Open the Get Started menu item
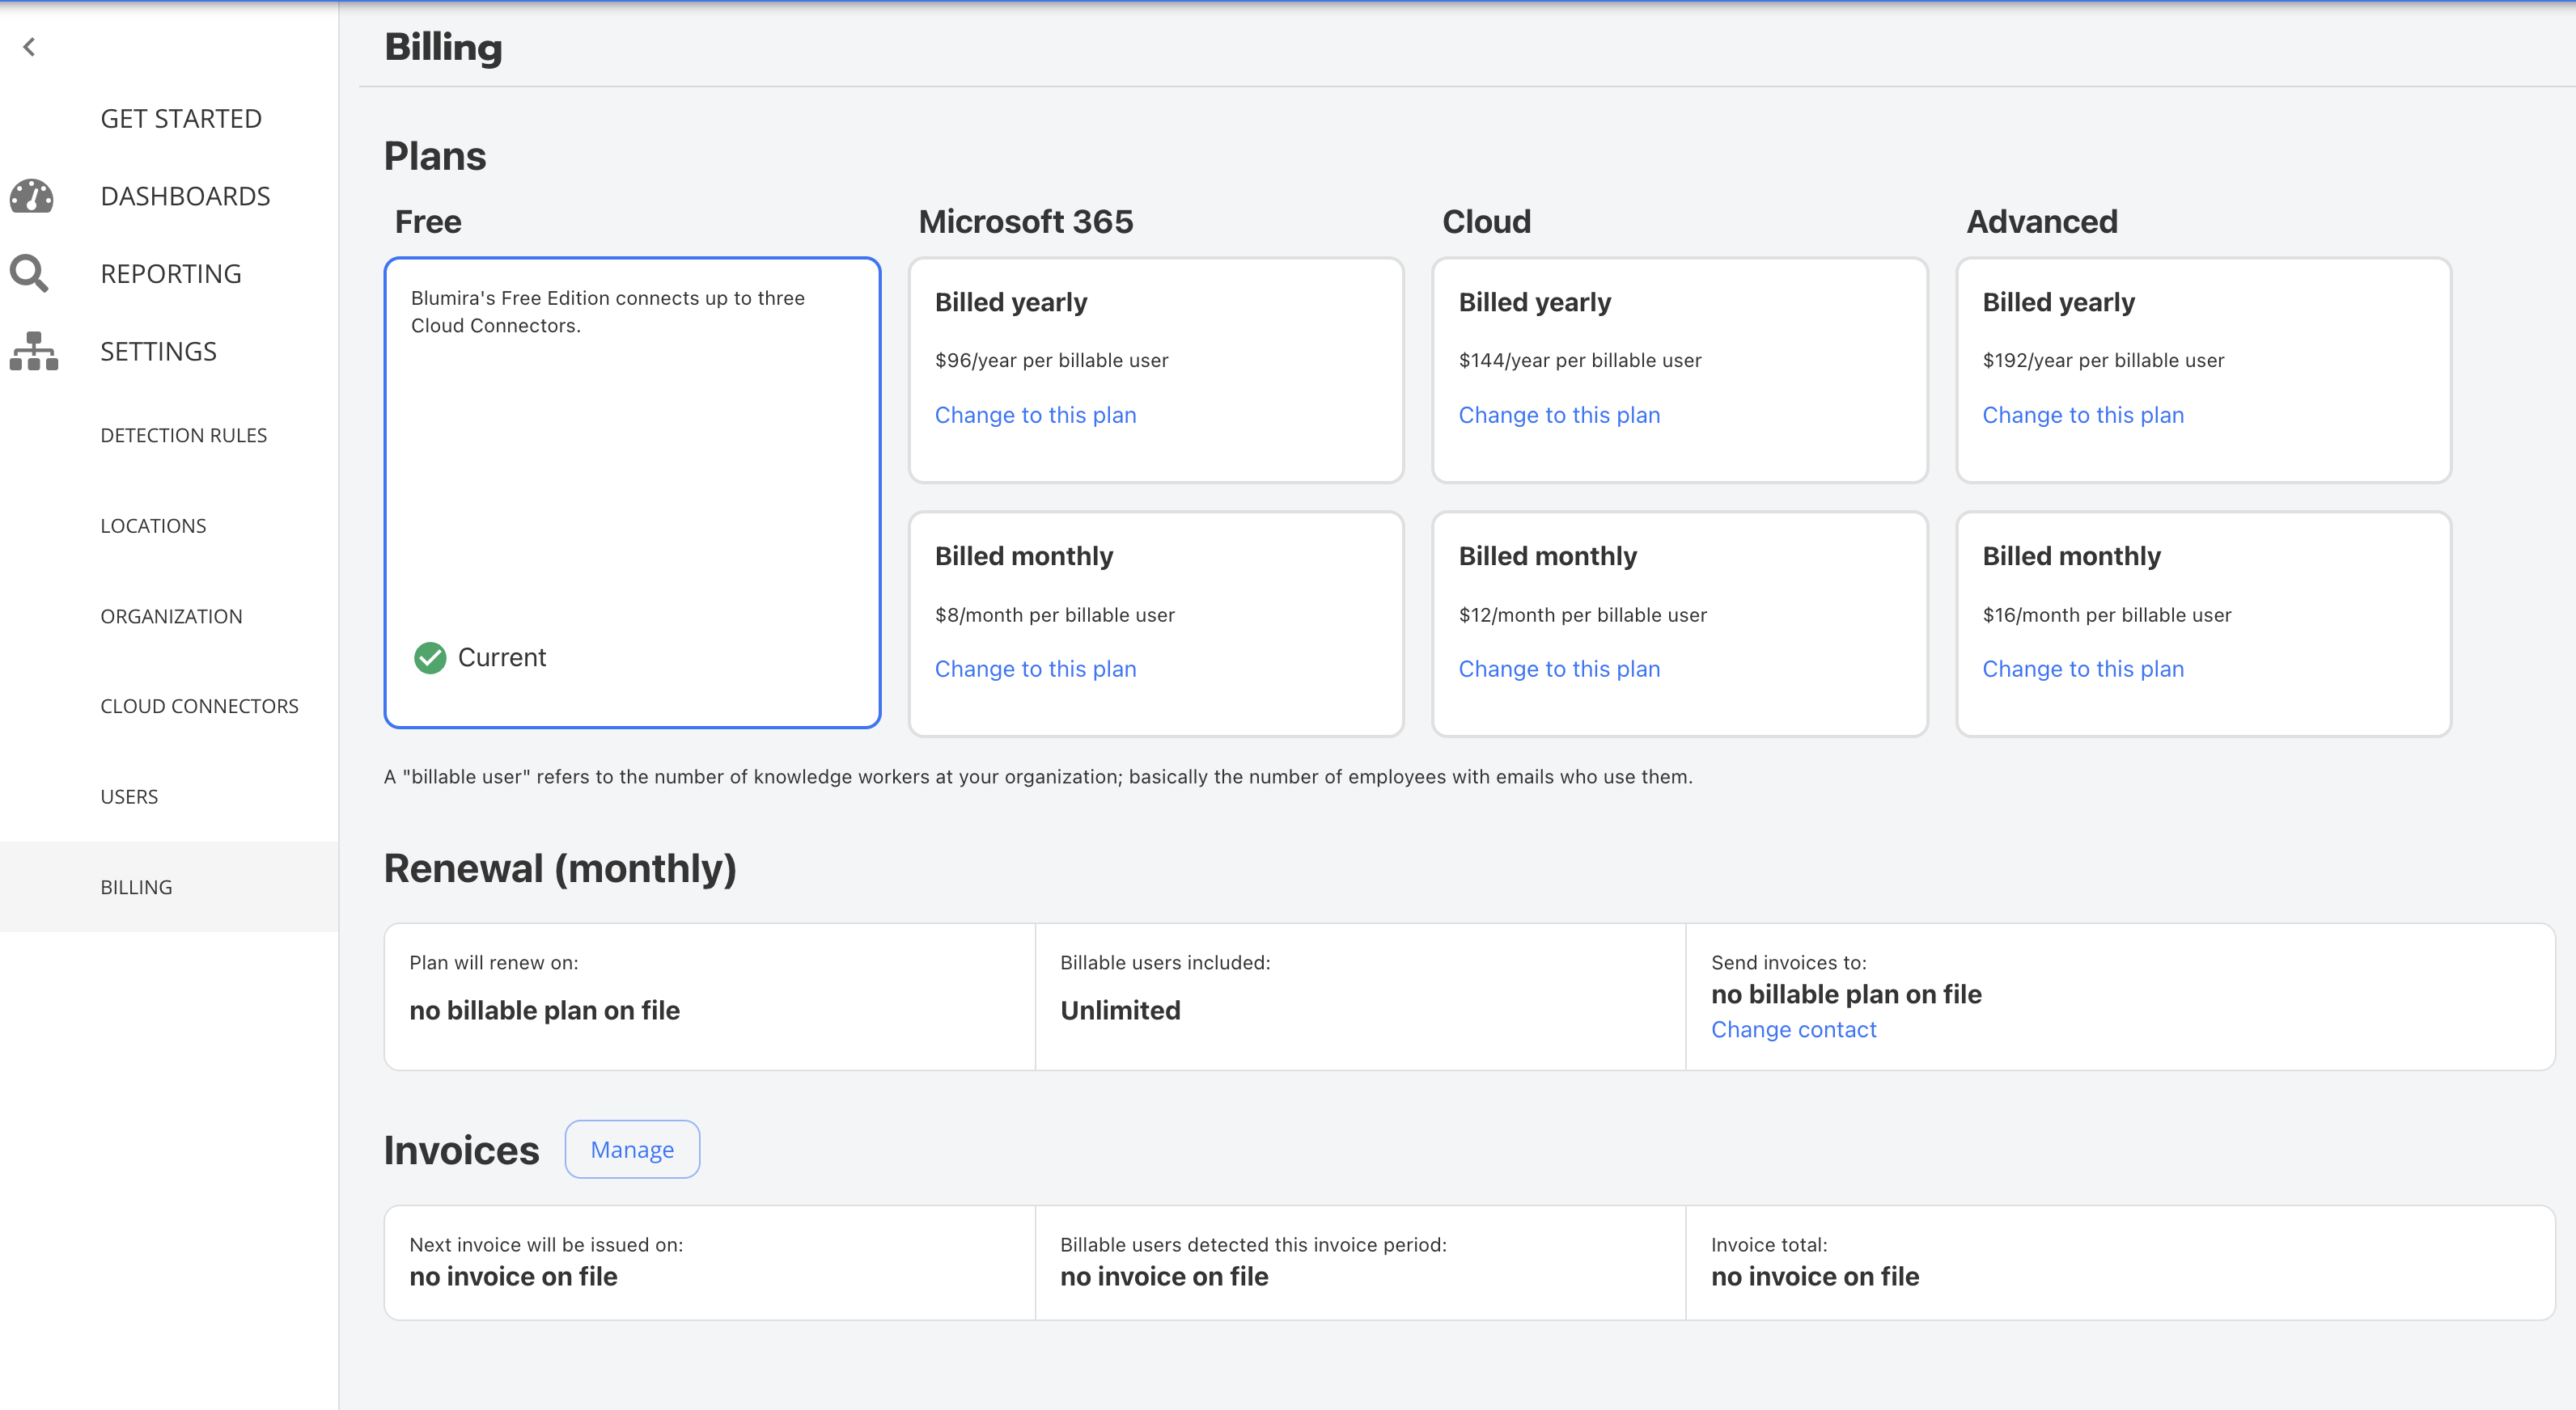Image resolution: width=2576 pixels, height=1410 pixels. coord(181,119)
